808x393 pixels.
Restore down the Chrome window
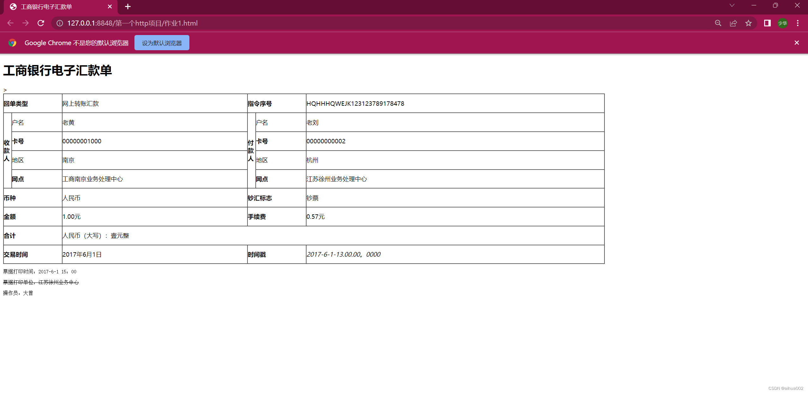coord(775,5)
